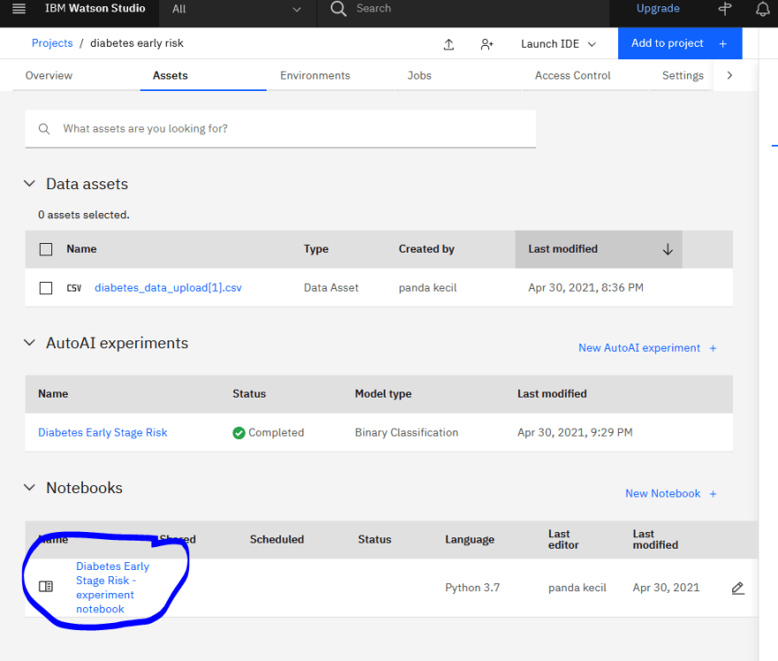Click the assets search input field

tap(280, 129)
